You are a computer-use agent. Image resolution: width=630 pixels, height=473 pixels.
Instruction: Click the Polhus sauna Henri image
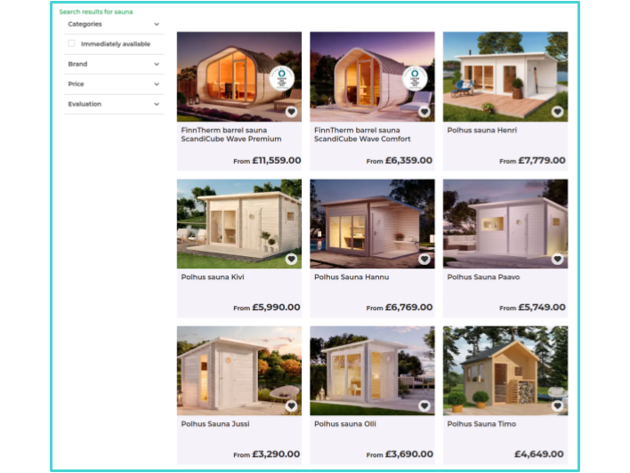(505, 76)
